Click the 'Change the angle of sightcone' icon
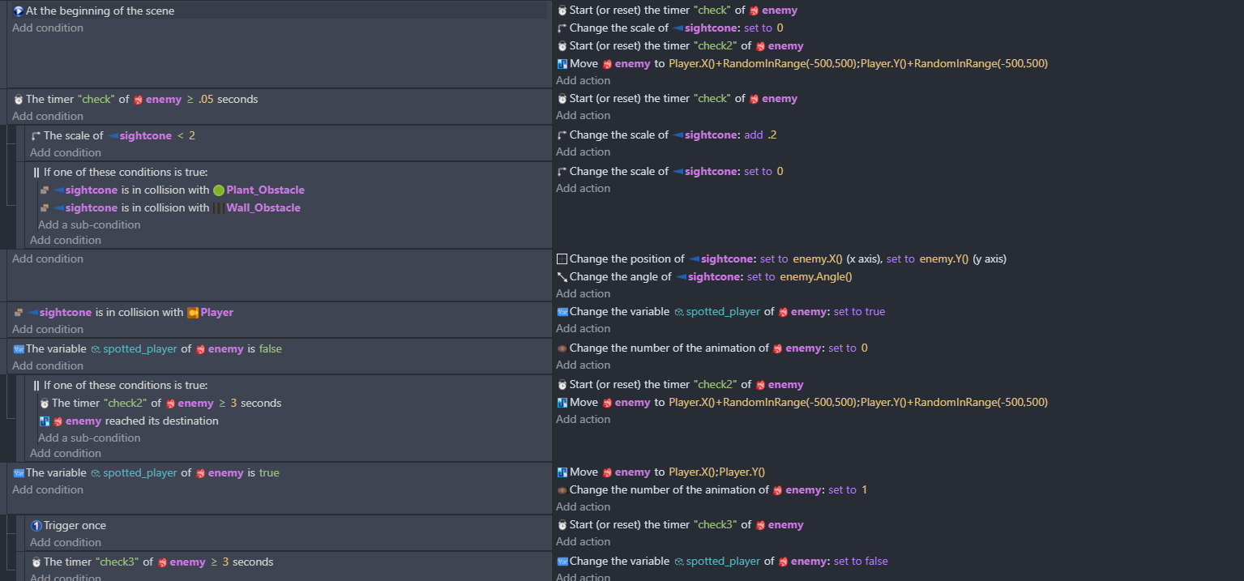1244x581 pixels. tap(562, 277)
